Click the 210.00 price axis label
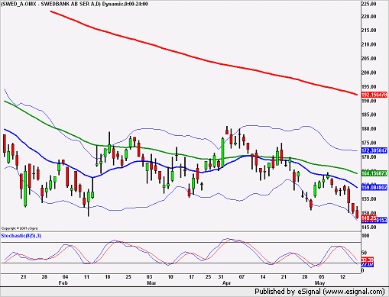Image resolution: width=389 pixels, height=297 pixels. (369, 44)
